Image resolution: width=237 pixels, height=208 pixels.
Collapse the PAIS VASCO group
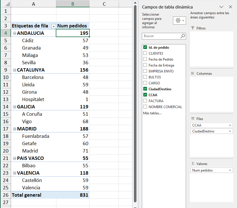14,158
